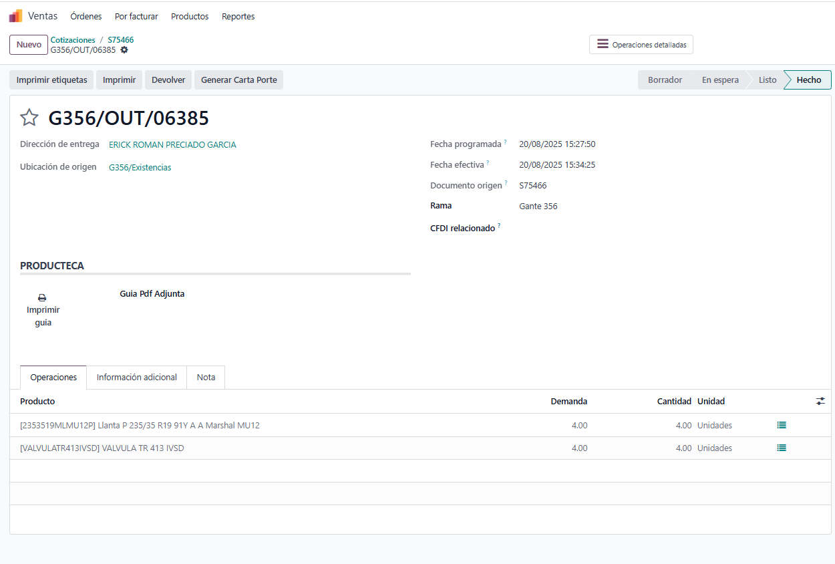This screenshot has height=564, width=835.
Task: Click the Ventas app logo icon
Action: point(15,16)
